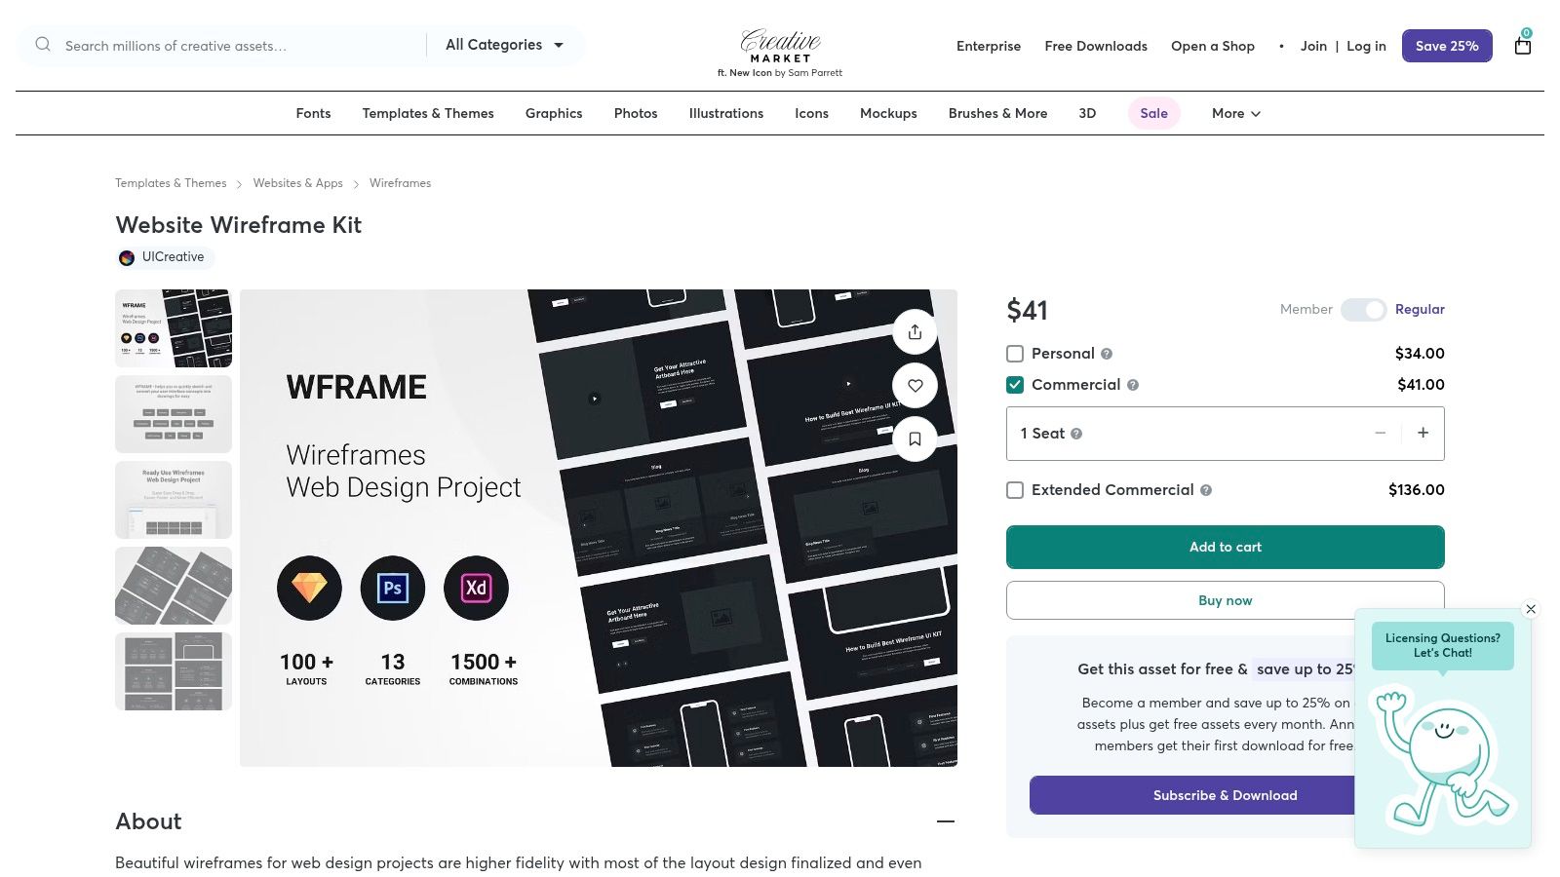Switch pricing toggle from Regular to Member
This screenshot has width=1560, height=877.
(1364, 309)
